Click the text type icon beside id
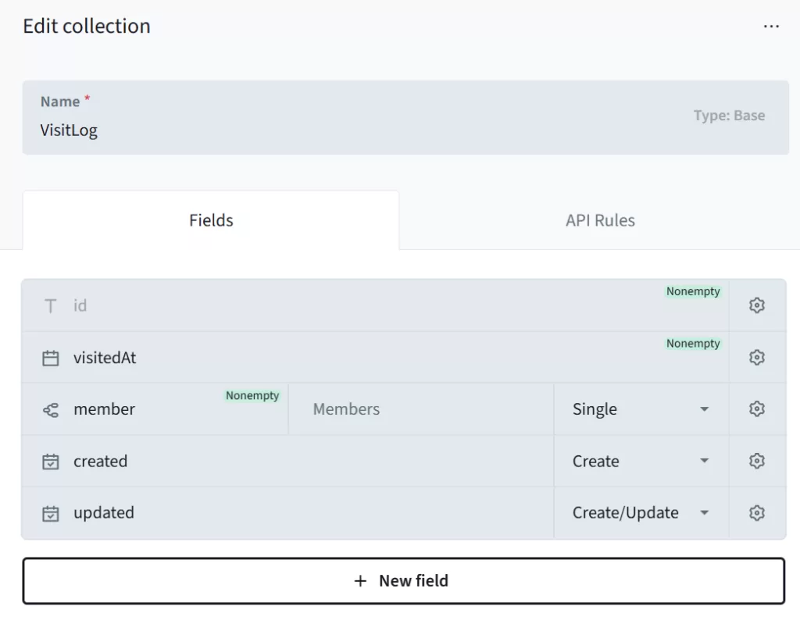This screenshot has height=617, width=800. (x=51, y=306)
